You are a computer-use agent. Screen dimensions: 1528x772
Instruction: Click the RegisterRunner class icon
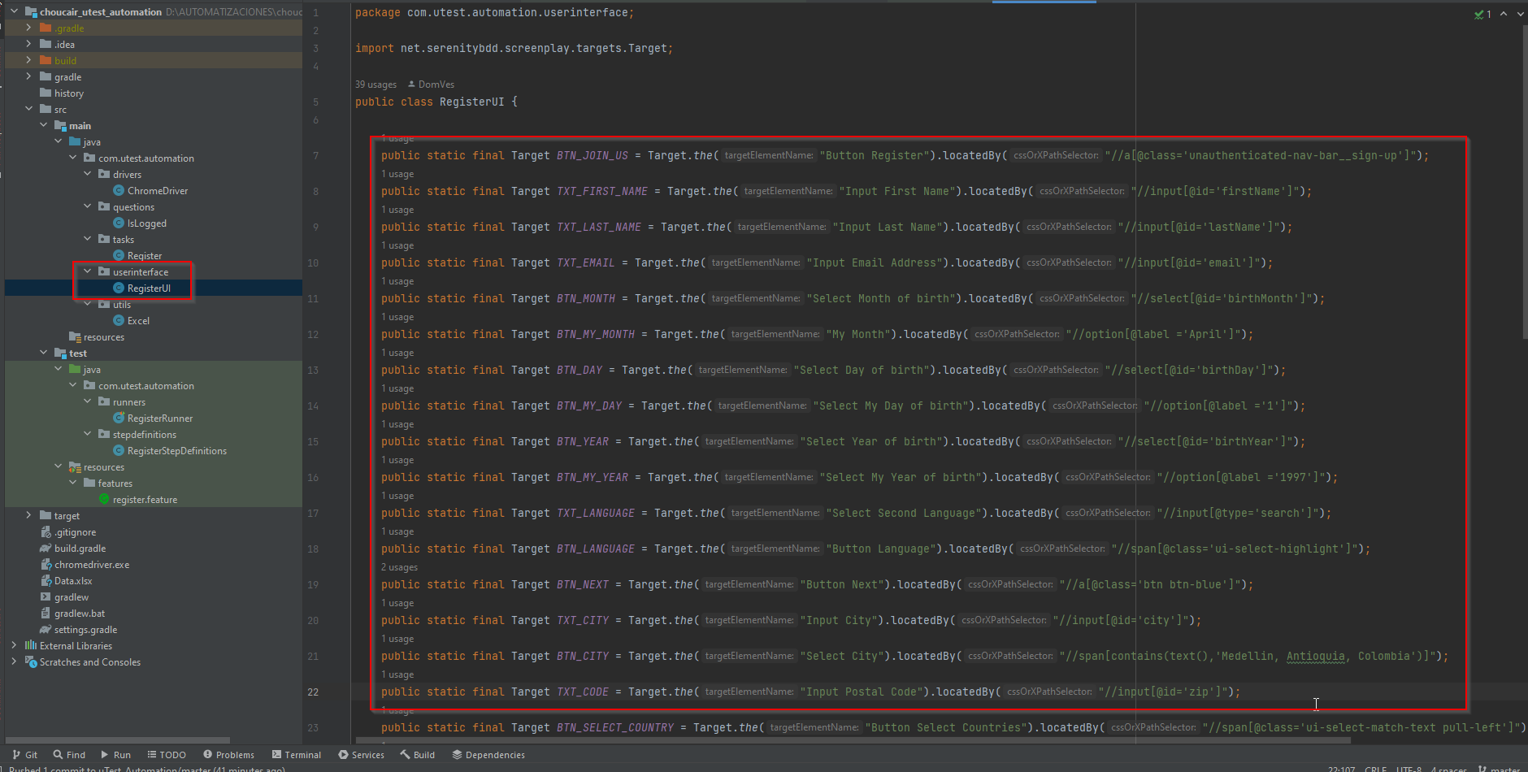(119, 419)
